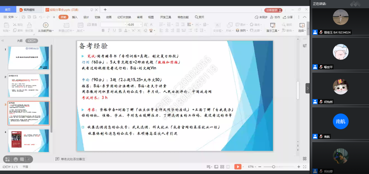Click the emoji face icon in floating toolbar

tap(16, 159)
